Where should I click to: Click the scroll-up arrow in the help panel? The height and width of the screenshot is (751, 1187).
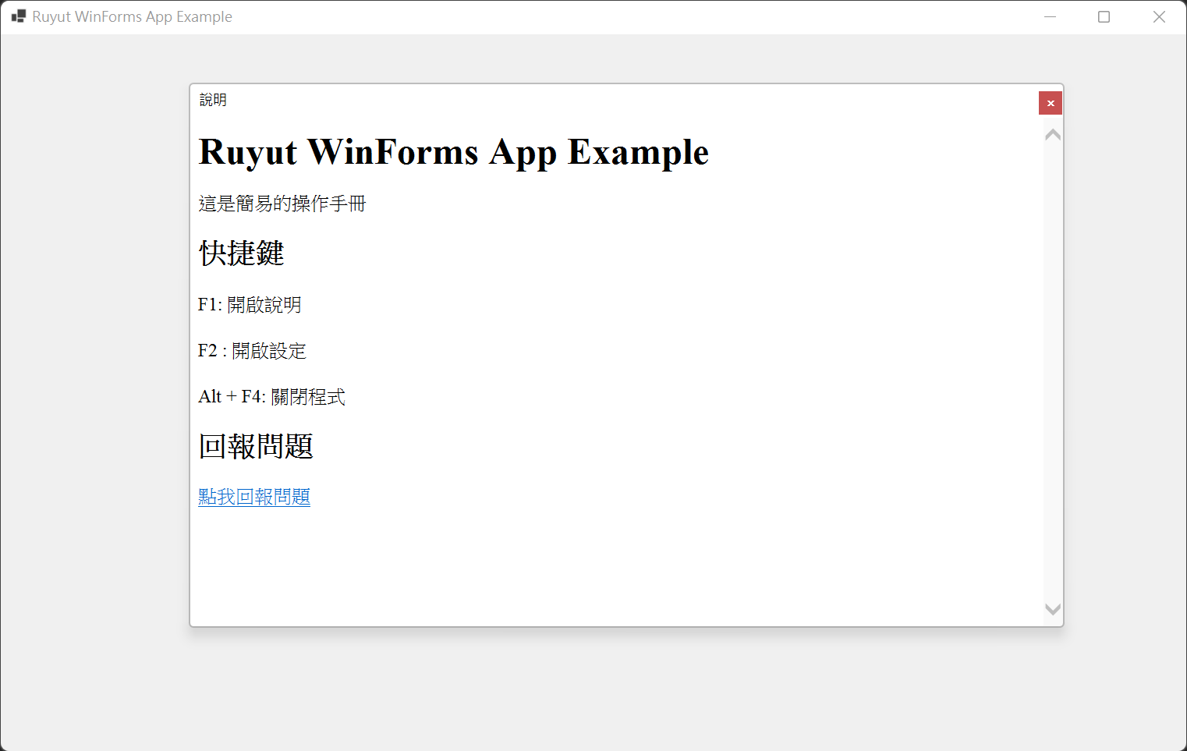click(x=1053, y=135)
